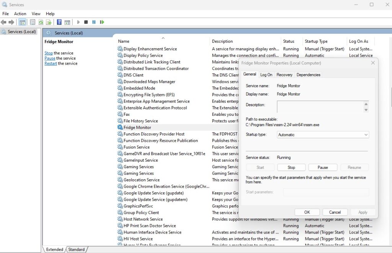Viewport: 392px width, 253px height.
Task: Open the Action menu
Action: coord(20,14)
